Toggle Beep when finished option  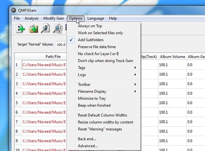pyautogui.click(x=104, y=105)
